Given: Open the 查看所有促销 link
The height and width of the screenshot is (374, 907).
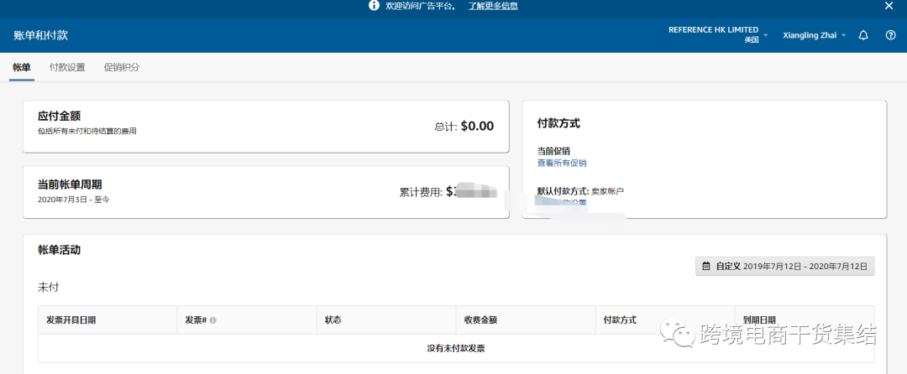Looking at the screenshot, I should (562, 164).
